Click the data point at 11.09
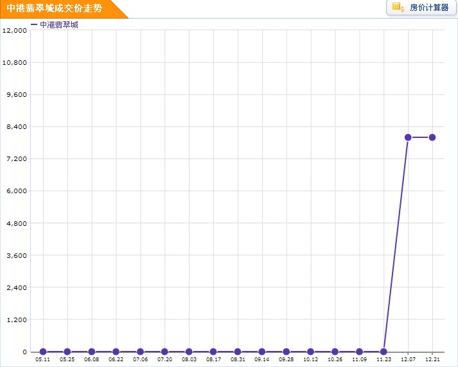The width and height of the screenshot is (458, 367). pyautogui.click(x=359, y=352)
